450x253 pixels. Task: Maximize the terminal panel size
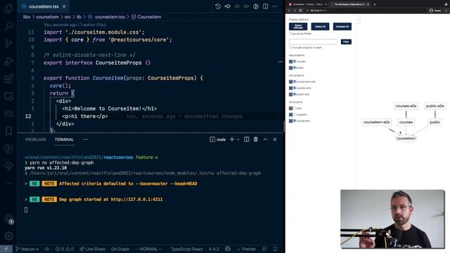265,139
